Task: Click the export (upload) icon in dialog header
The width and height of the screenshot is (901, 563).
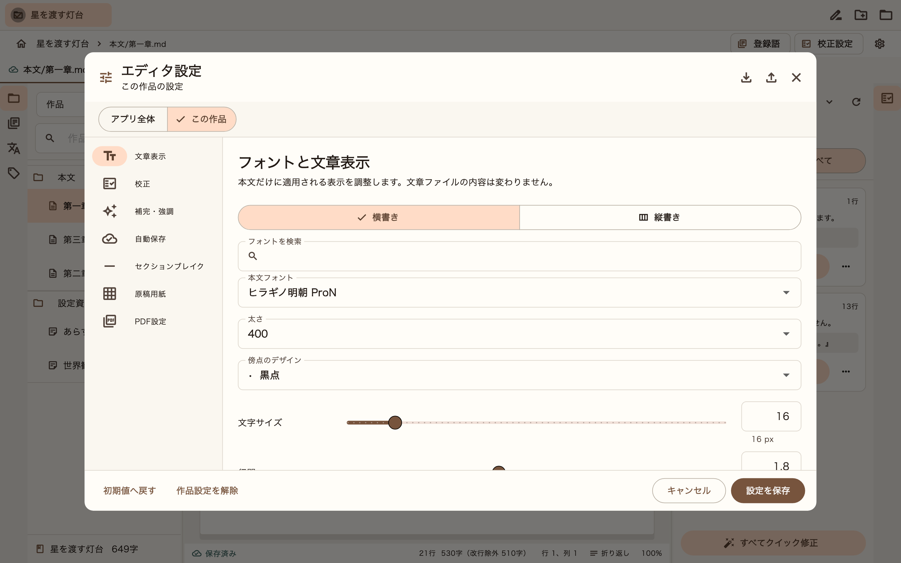Action: pos(771,78)
